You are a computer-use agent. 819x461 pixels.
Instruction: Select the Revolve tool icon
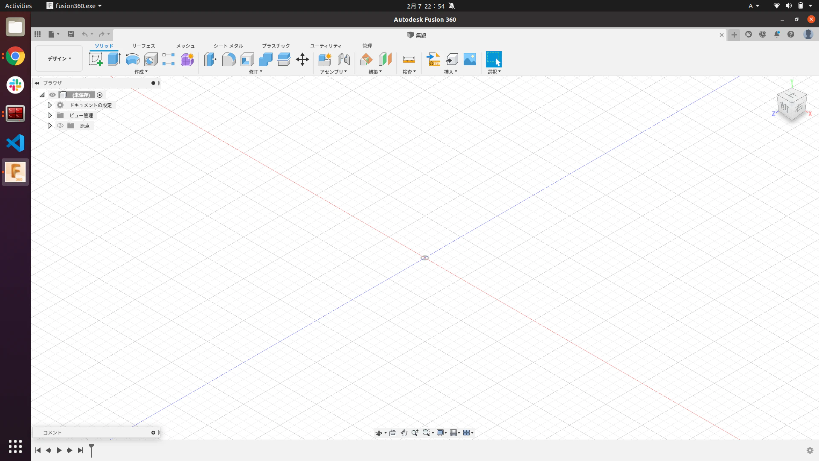tap(132, 59)
